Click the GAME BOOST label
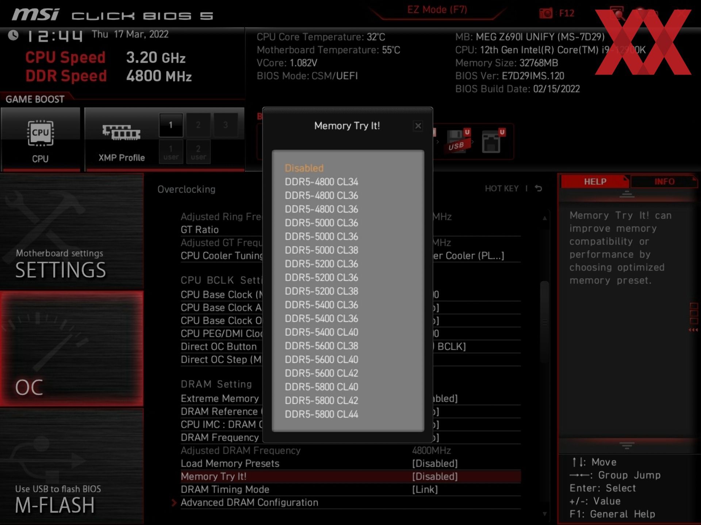Screen dimensions: 701x525 pyautogui.click(x=35, y=99)
